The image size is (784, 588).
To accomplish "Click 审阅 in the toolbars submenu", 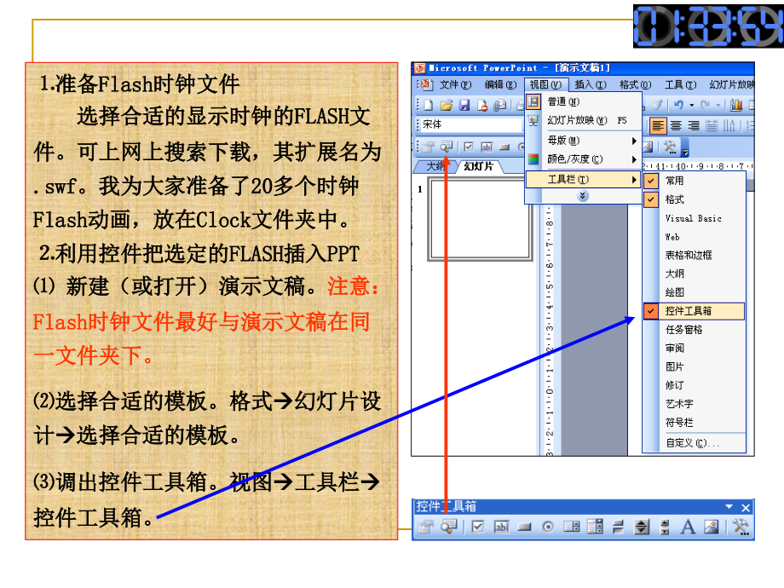I will pos(695,348).
